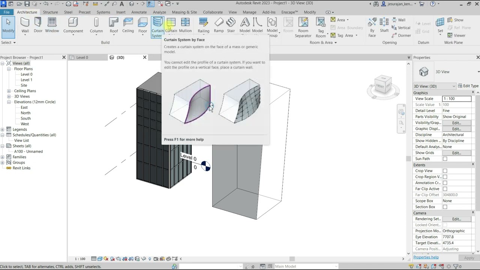
Task: Expand the Room & Area panel dropdown
Action: point(323,42)
